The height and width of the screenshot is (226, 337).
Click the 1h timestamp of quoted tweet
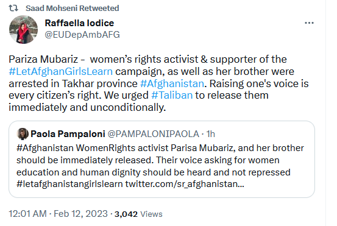click(x=211, y=134)
